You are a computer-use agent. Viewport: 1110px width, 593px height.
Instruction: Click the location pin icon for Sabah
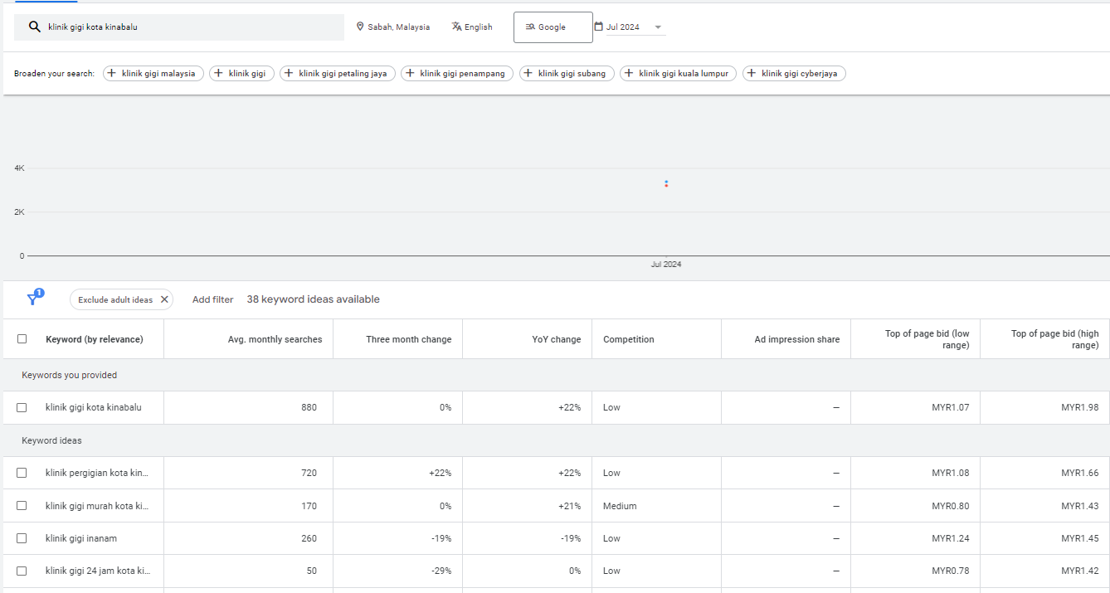coord(360,27)
